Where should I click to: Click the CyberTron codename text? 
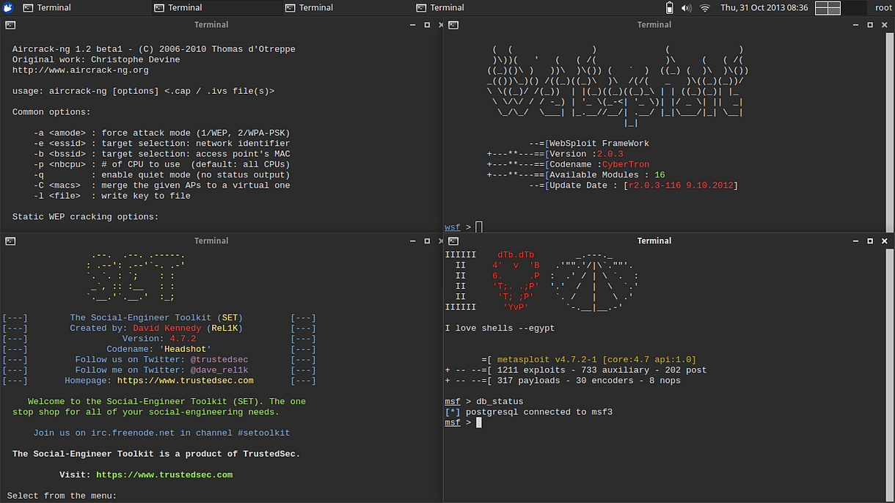tap(626, 165)
